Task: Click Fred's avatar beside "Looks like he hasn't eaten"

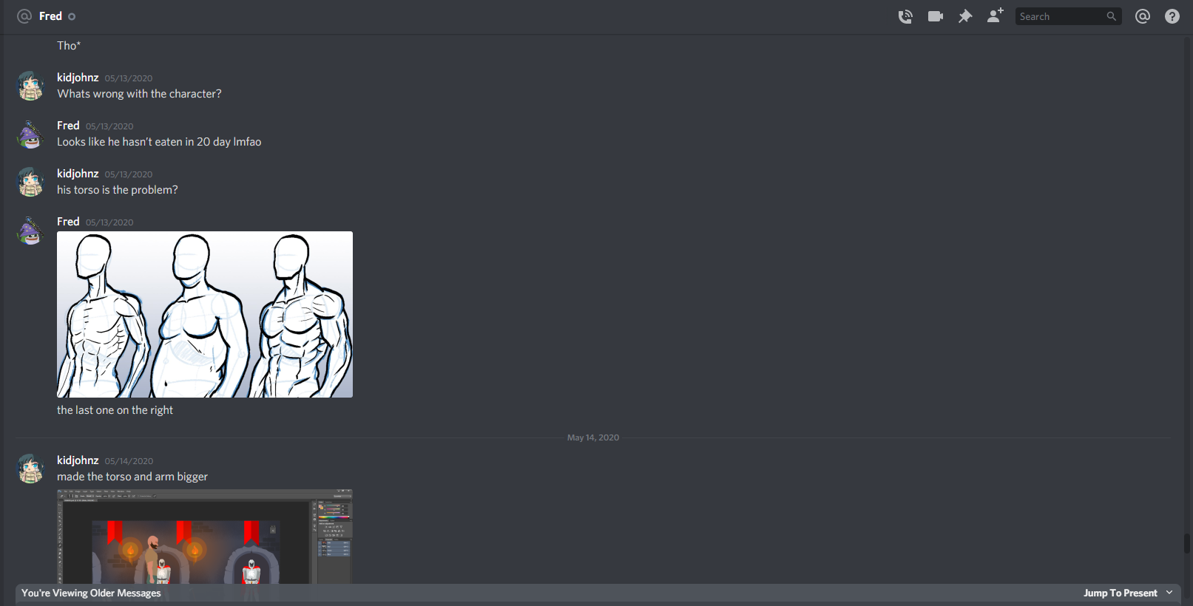Action: click(x=30, y=134)
